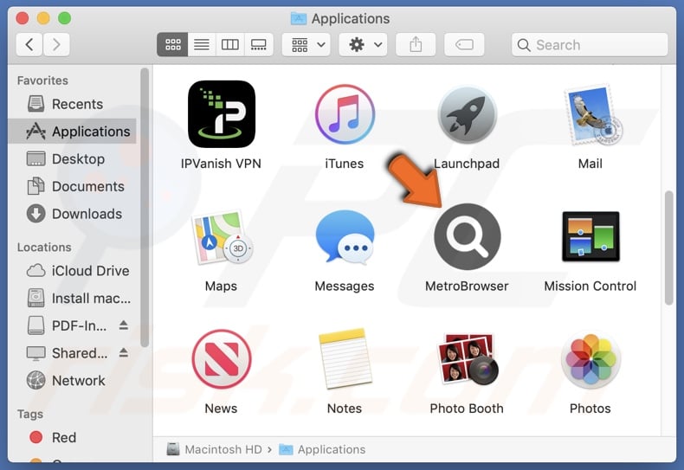Open Recents in the sidebar
This screenshot has height=470, width=684.
point(73,104)
